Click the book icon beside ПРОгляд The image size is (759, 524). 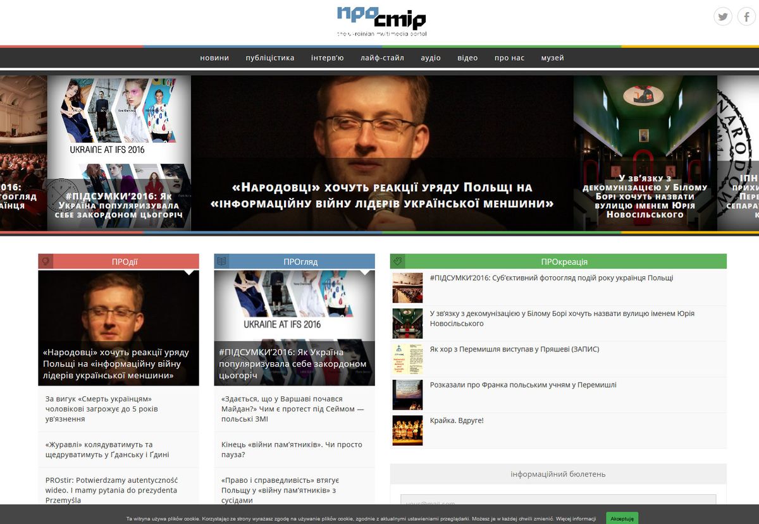pos(221,261)
